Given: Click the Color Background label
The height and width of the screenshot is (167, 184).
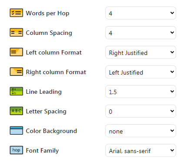Looking at the screenshot, I should (x=51, y=131).
